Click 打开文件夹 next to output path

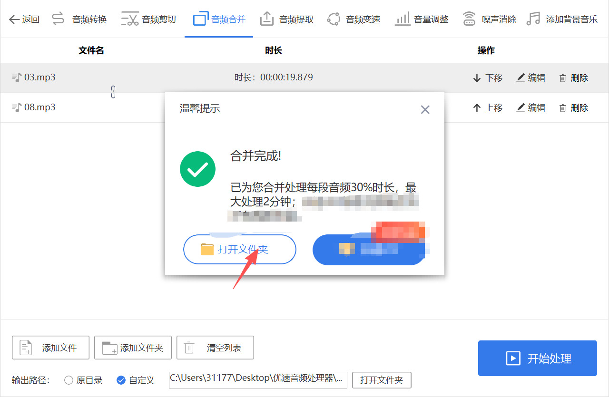tap(382, 380)
